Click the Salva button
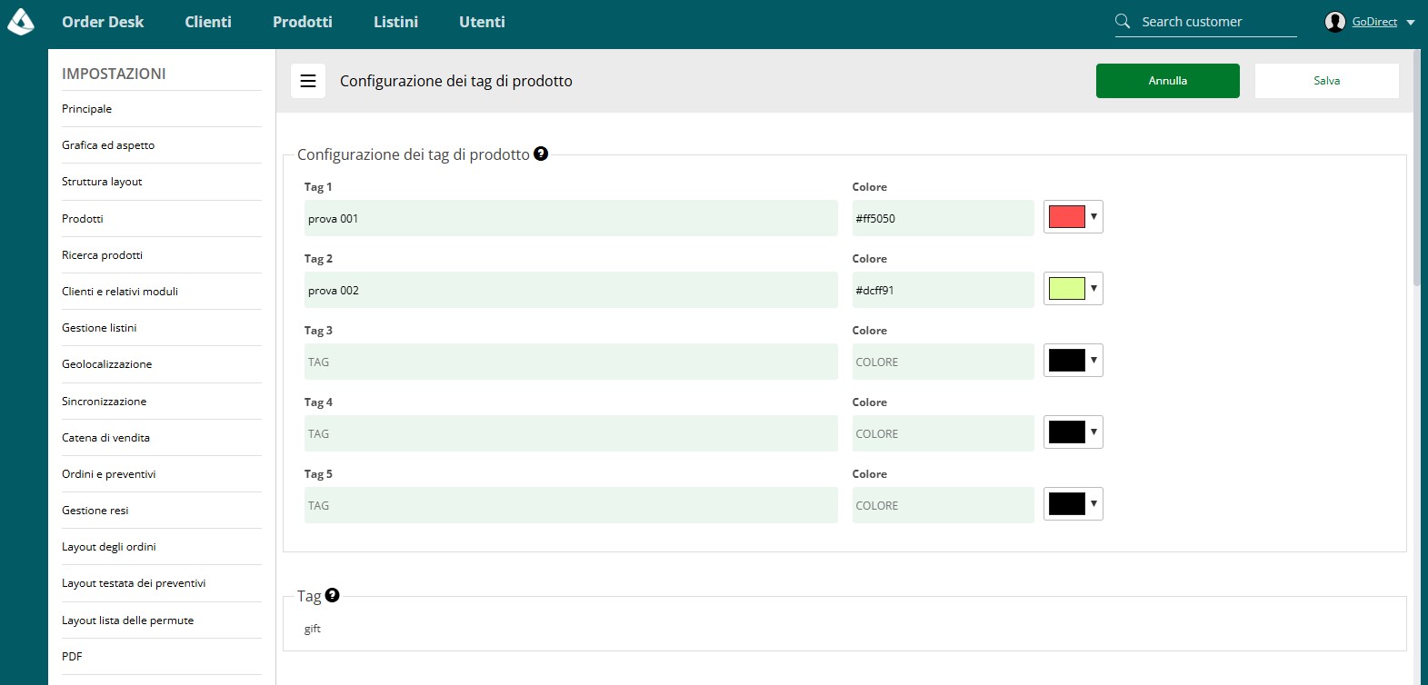 coord(1327,81)
